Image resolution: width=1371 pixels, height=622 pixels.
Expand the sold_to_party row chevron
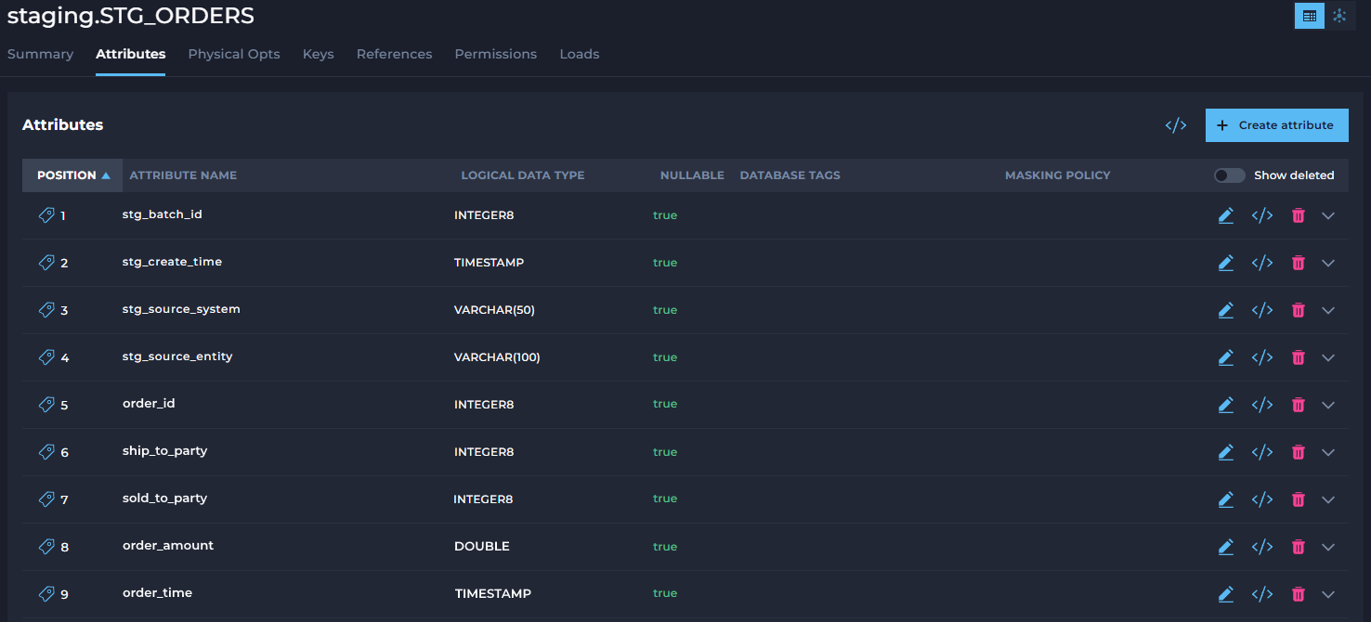pos(1328,499)
